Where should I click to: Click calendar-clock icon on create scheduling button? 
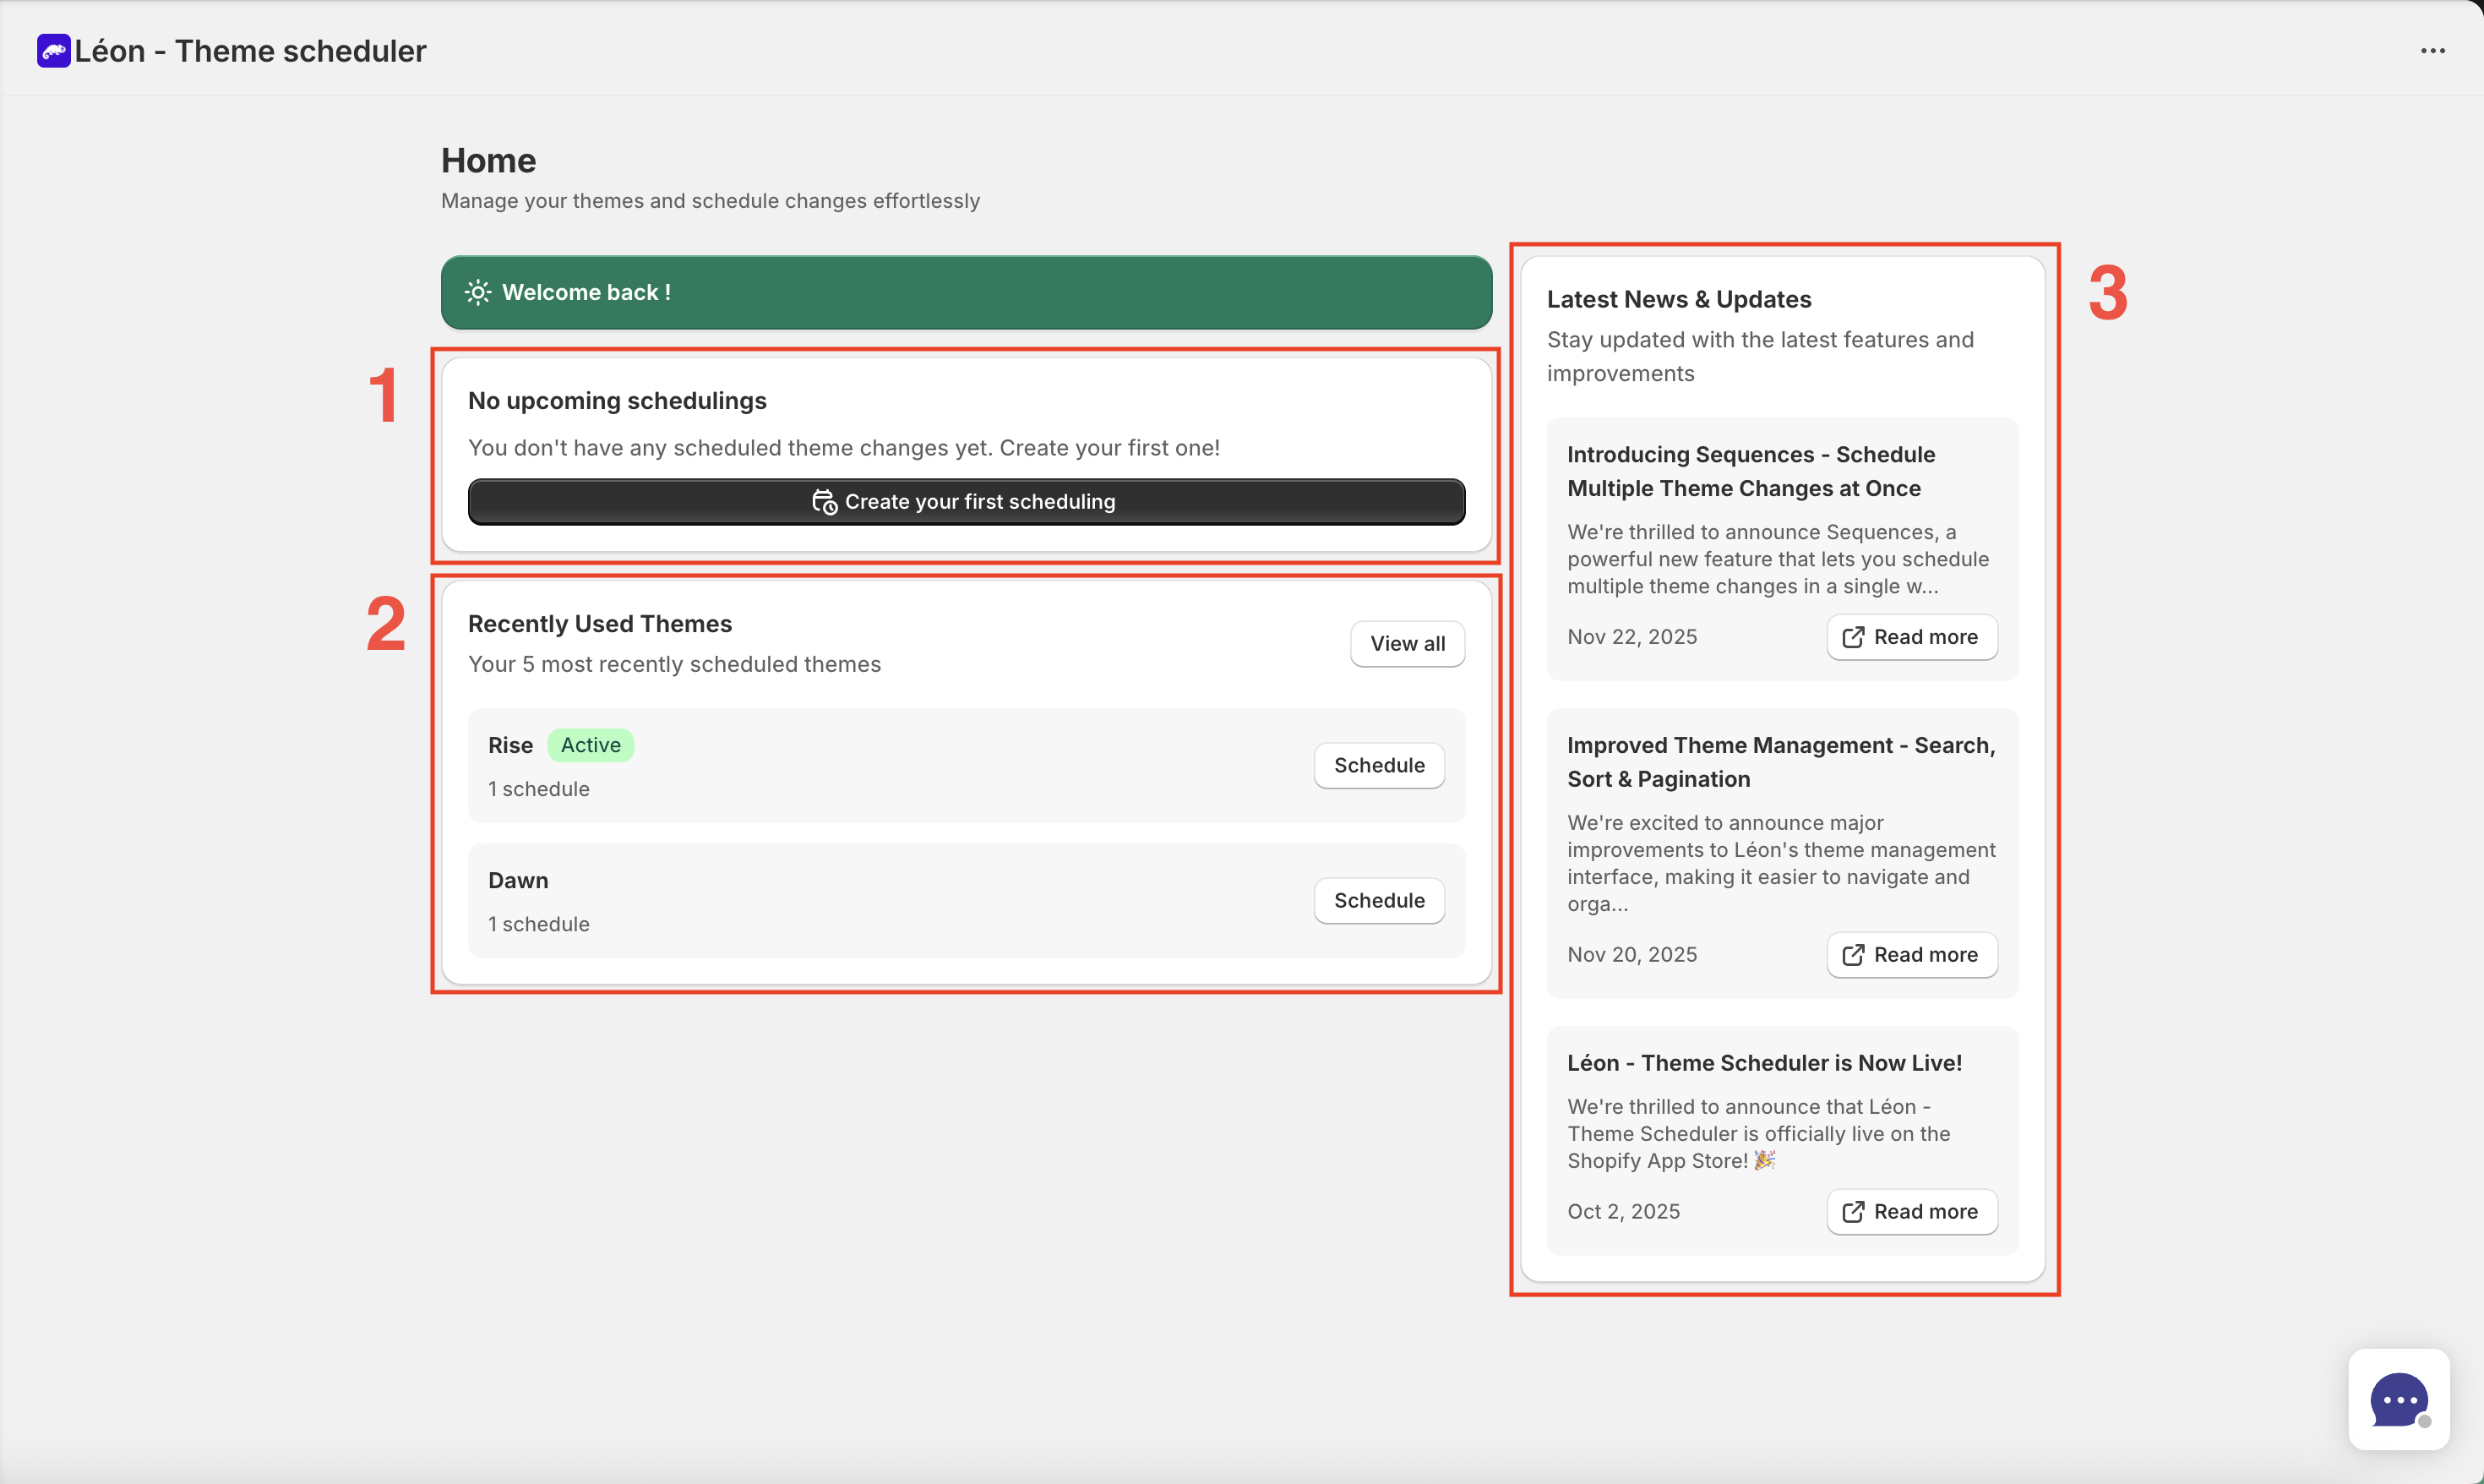pyautogui.click(x=824, y=502)
